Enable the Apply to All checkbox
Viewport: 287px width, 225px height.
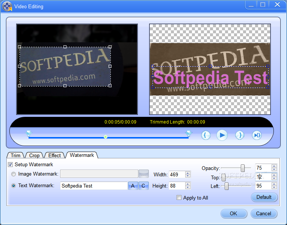point(179,198)
